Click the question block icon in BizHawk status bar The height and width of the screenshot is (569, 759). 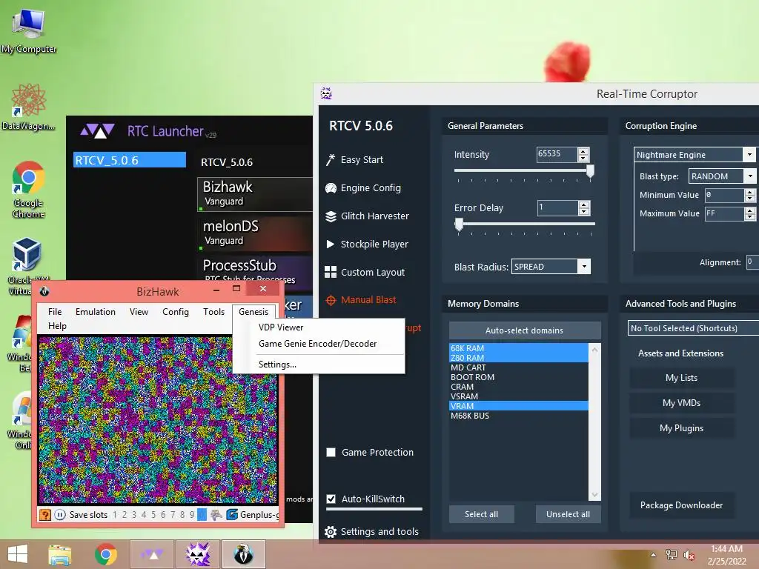45,514
